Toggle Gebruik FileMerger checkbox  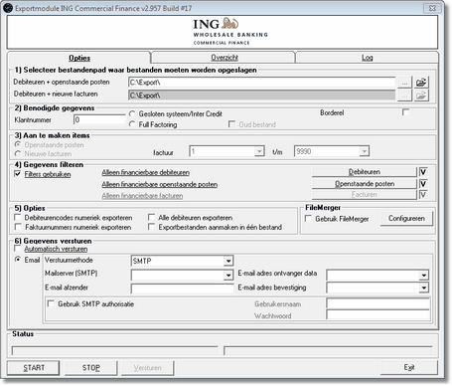(308, 219)
